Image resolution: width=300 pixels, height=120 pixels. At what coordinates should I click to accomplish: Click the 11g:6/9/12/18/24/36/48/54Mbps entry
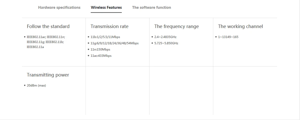(x=115, y=43)
